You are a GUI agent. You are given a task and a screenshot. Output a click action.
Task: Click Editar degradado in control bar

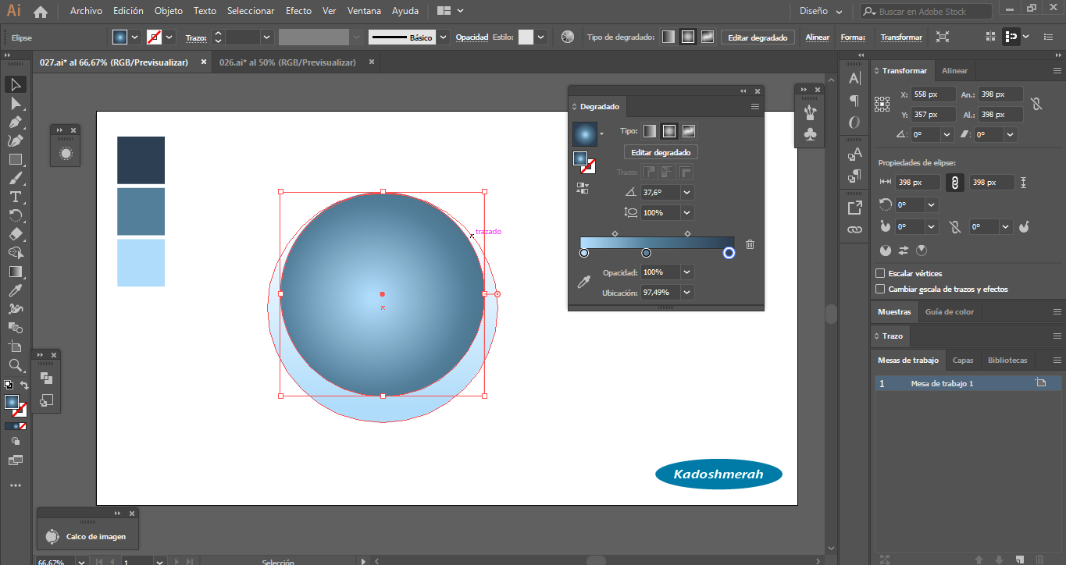(x=758, y=37)
